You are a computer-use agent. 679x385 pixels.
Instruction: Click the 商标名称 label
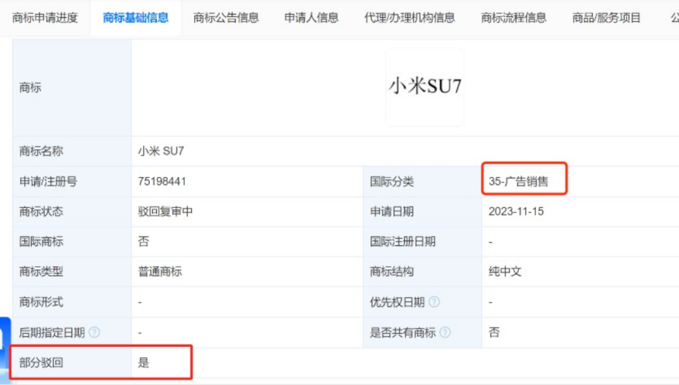coord(41,151)
